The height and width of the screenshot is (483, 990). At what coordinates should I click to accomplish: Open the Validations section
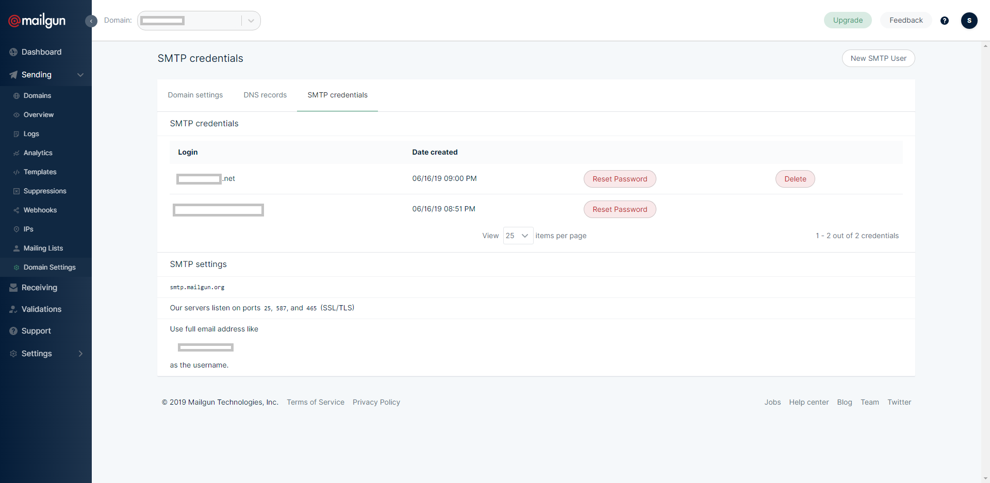pos(42,309)
